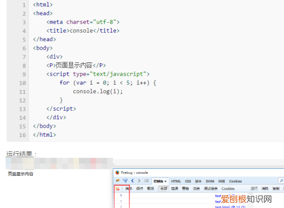
Task: Click the 概况 profile button
Action: [x=151, y=189]
